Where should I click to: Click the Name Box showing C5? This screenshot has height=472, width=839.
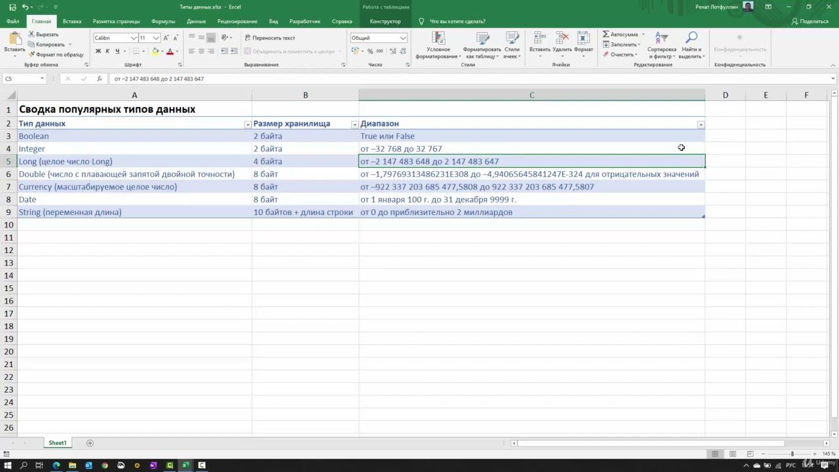21,79
